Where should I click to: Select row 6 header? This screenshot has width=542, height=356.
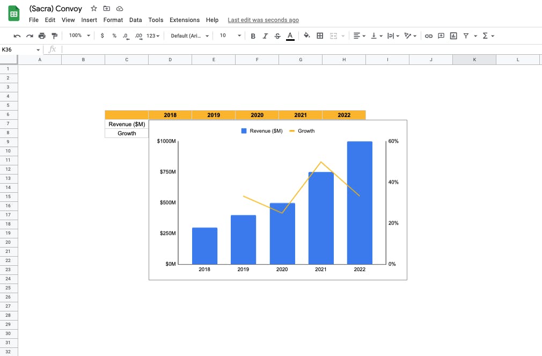[8, 114]
